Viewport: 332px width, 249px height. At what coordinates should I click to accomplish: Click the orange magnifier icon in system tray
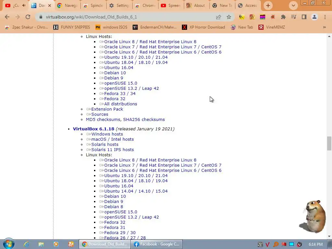click(x=276, y=244)
